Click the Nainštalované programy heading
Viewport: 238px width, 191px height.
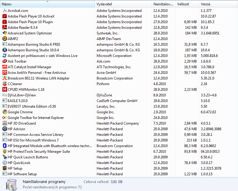pos(44,182)
